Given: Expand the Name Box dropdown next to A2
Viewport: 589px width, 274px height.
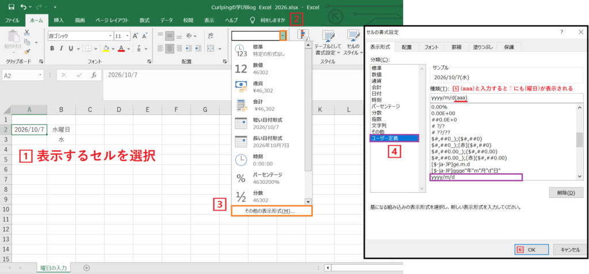Looking at the screenshot, I should click(x=40, y=75).
